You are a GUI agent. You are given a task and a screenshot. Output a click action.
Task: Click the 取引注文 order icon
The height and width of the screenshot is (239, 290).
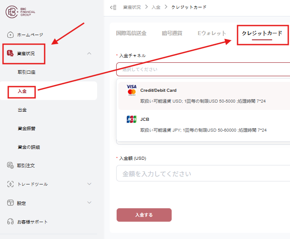[10, 165]
